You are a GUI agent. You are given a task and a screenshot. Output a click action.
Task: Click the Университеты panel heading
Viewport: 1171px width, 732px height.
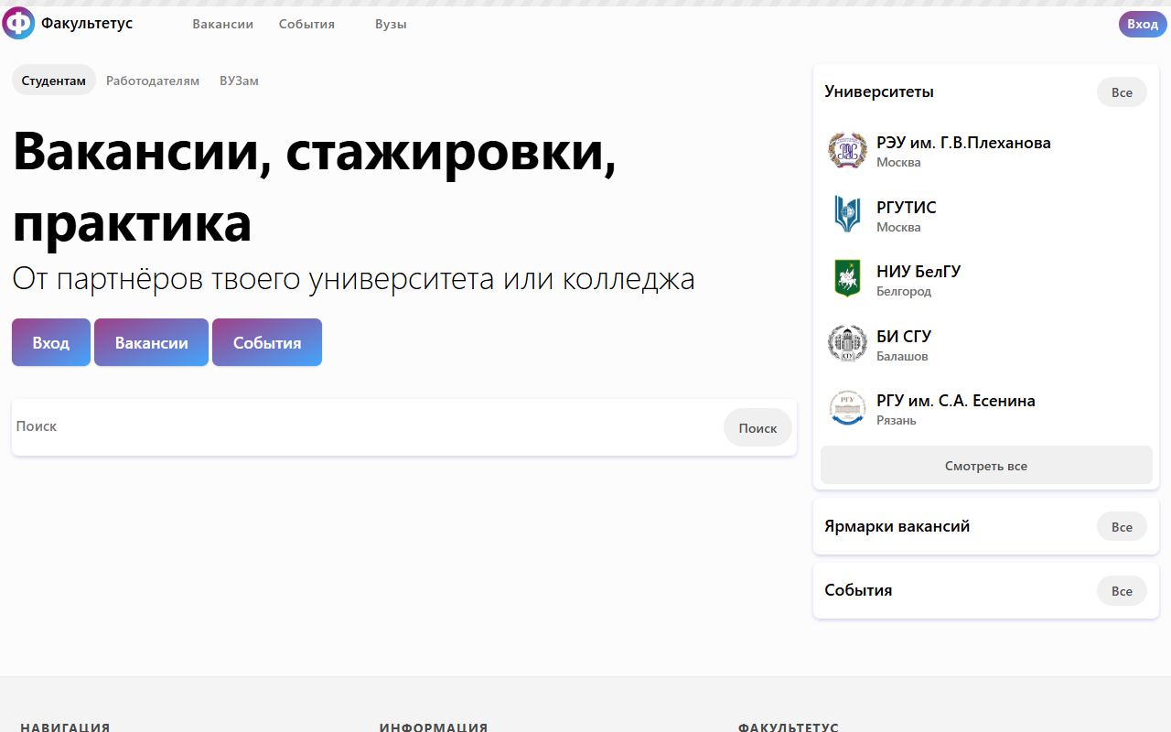879,91
